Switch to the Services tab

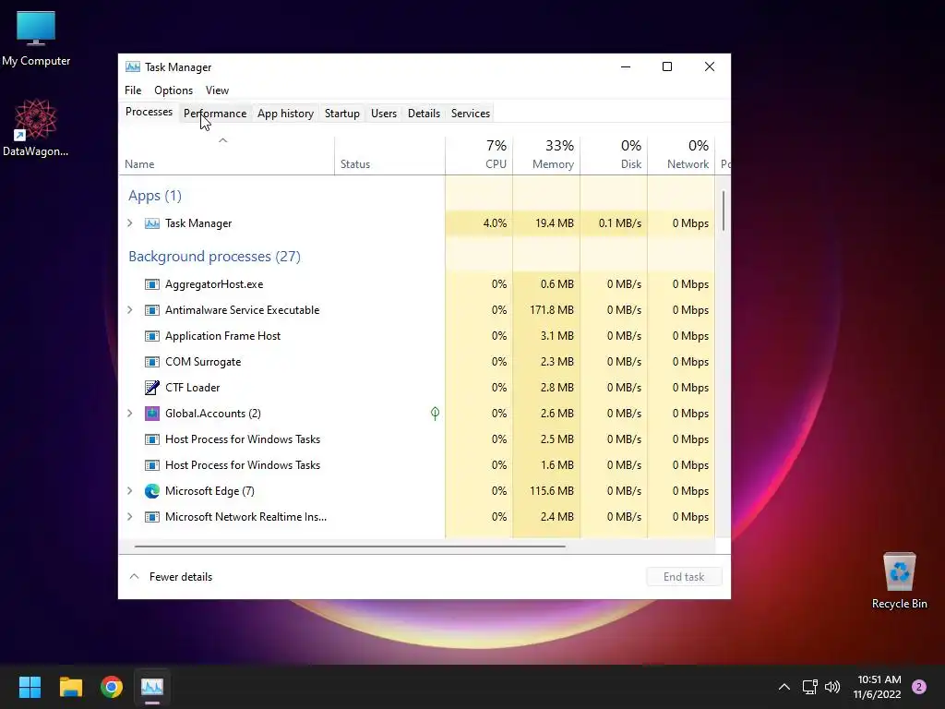click(471, 114)
